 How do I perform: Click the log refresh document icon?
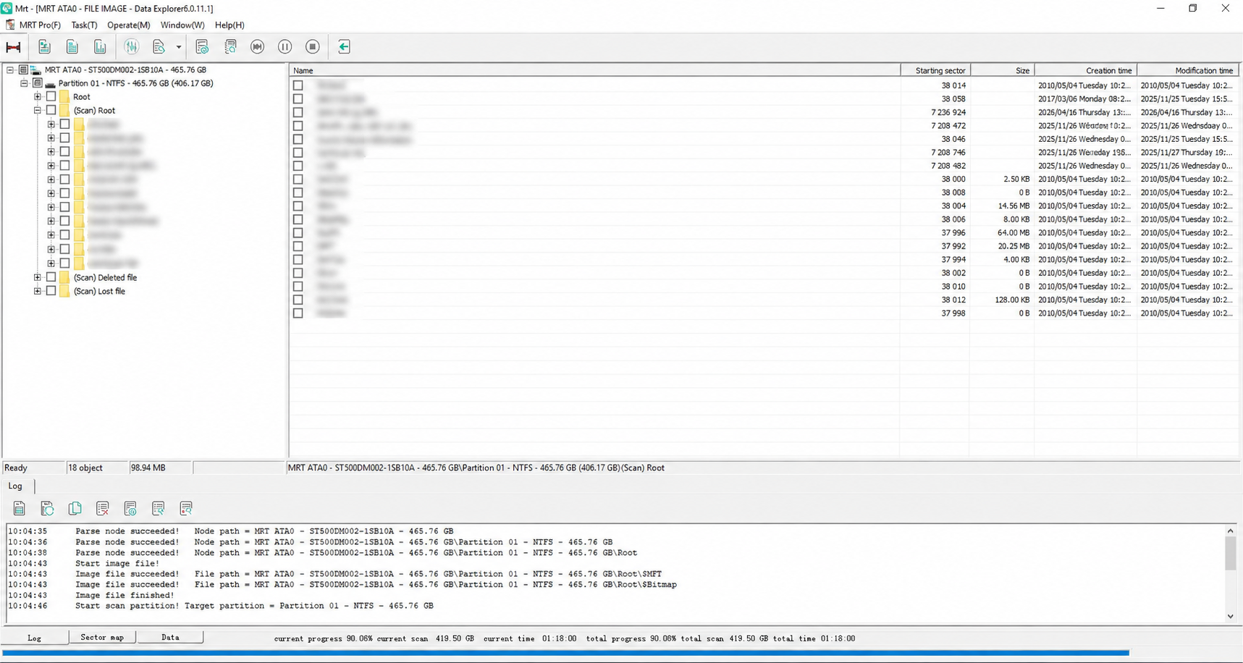pos(47,509)
